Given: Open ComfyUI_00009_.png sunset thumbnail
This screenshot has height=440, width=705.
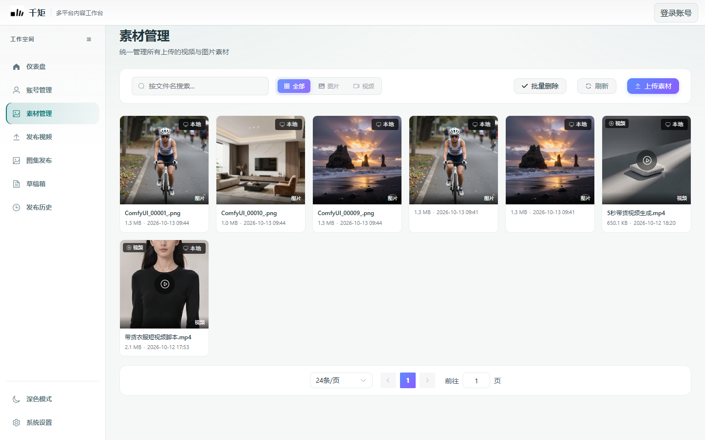Looking at the screenshot, I should point(357,160).
